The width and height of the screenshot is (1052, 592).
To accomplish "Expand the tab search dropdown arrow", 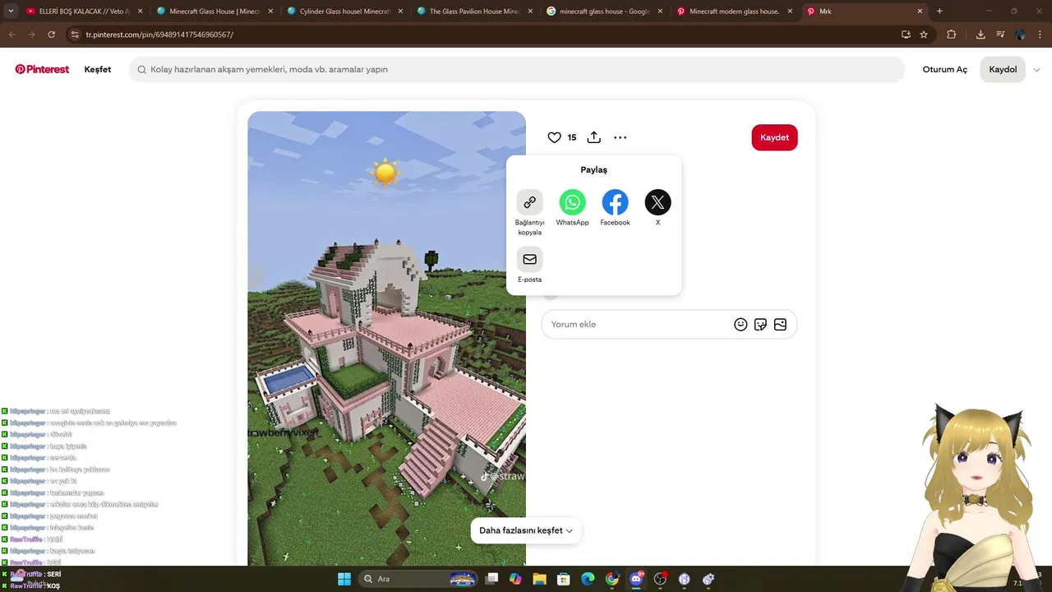I will [11, 12].
